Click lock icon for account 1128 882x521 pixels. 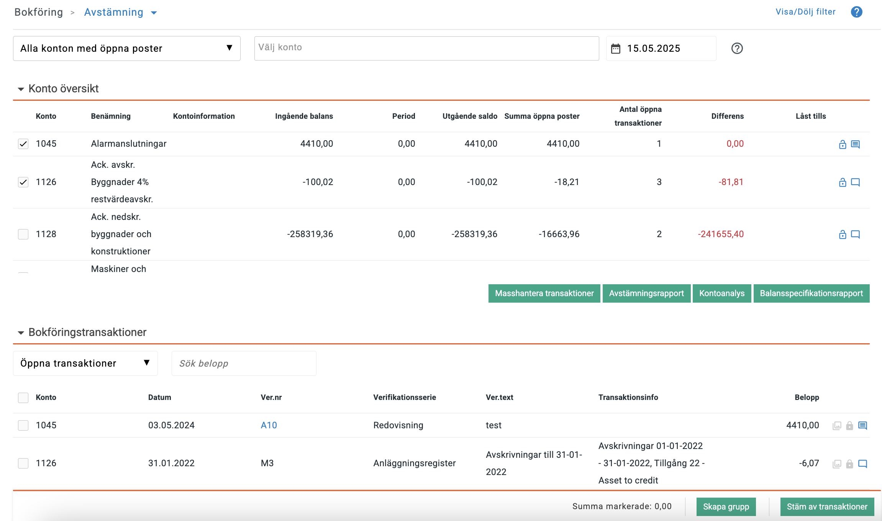click(842, 234)
